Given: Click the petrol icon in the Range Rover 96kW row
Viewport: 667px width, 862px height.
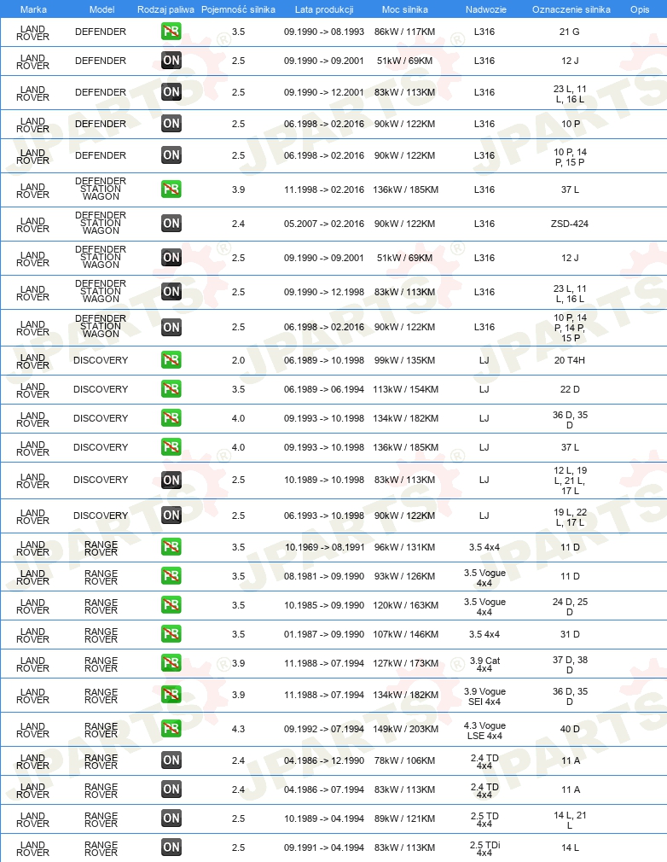Looking at the screenshot, I should click(171, 547).
